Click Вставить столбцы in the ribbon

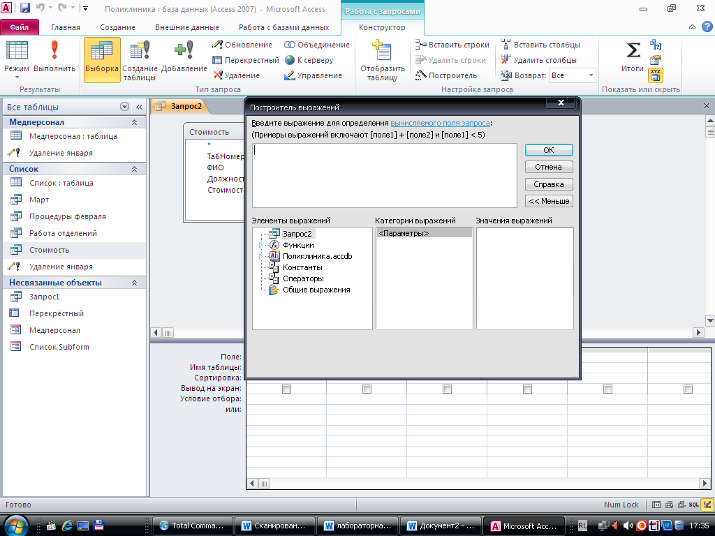540,45
